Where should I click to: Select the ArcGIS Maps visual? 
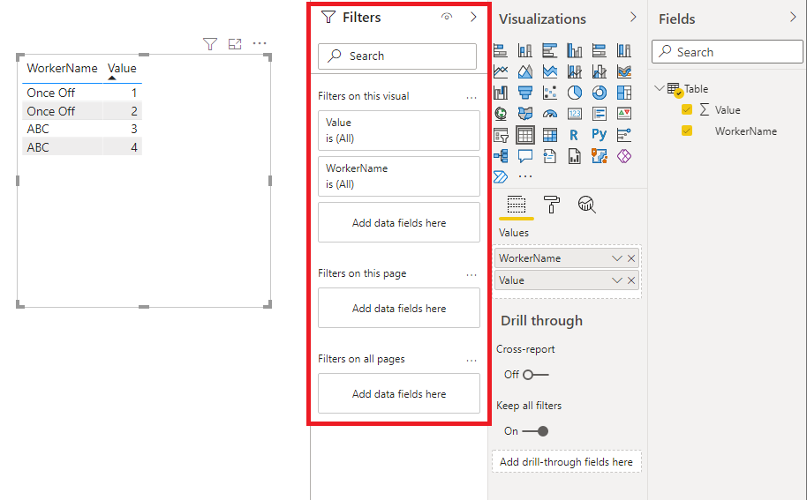600,156
